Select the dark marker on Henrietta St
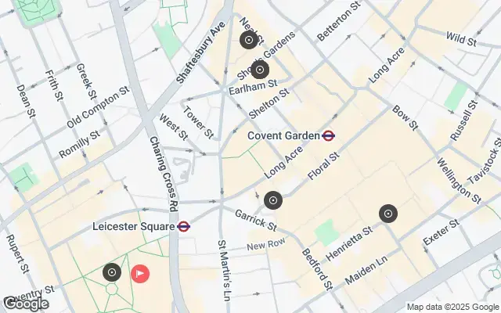The image size is (501, 313). [388, 214]
